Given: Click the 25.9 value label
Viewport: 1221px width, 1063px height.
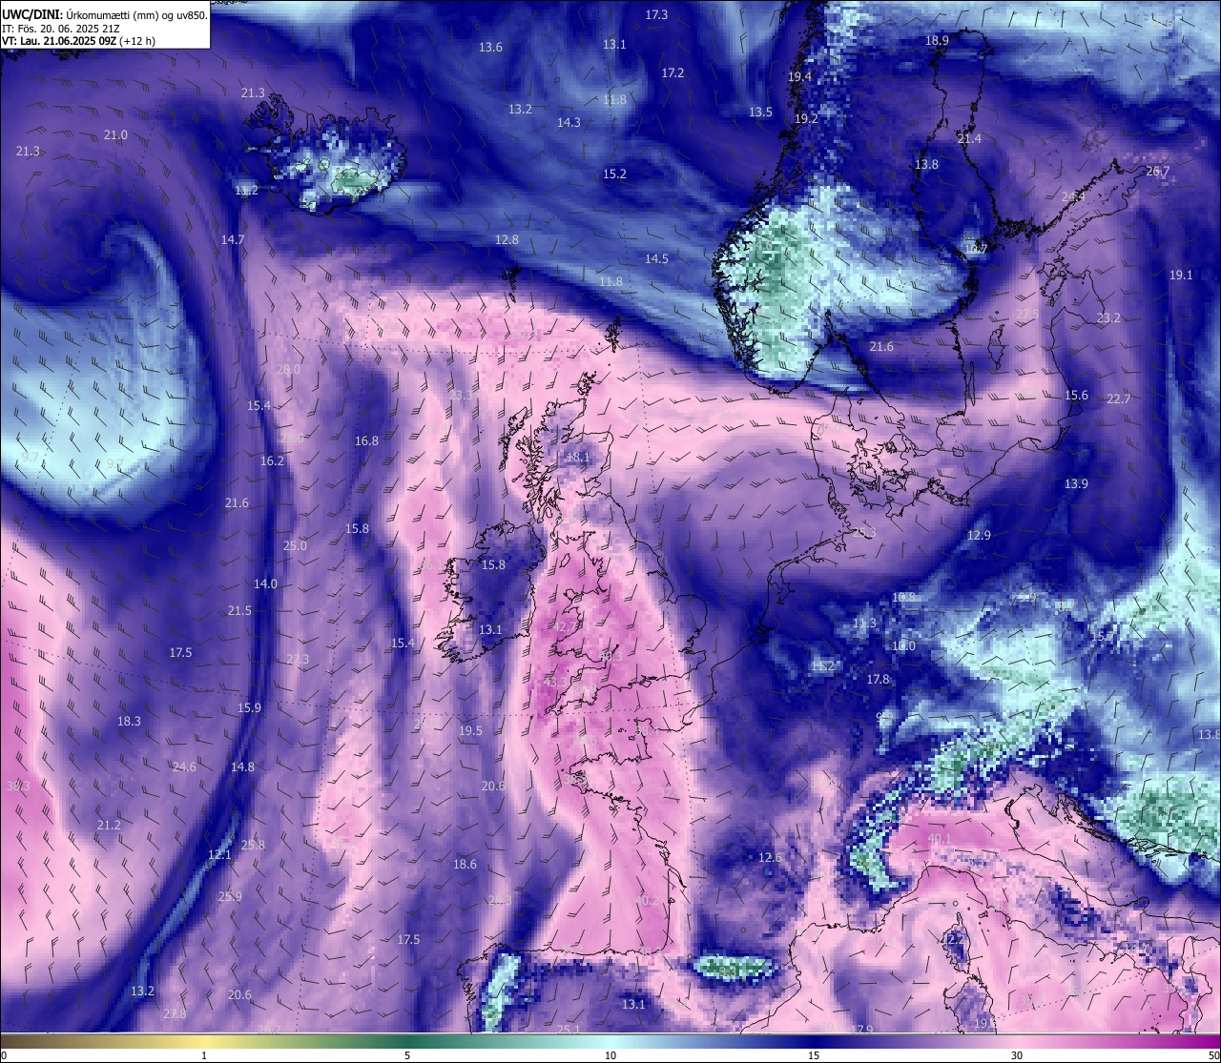Looking at the screenshot, I should 230,897.
